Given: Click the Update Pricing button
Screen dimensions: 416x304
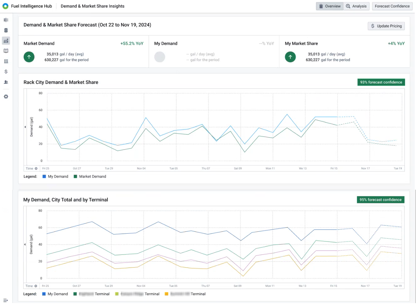Looking at the screenshot, I should click(x=386, y=26).
